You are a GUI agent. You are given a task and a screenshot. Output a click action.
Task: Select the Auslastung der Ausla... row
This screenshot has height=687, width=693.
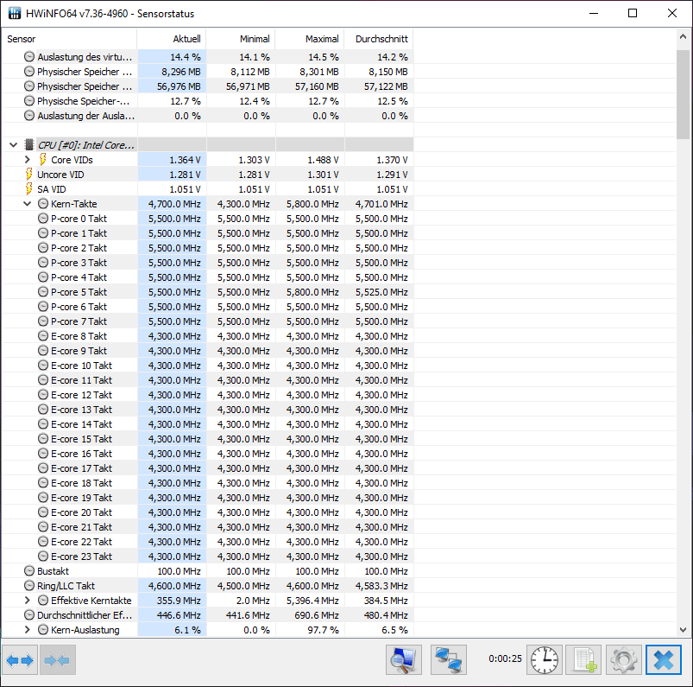[x=208, y=116]
